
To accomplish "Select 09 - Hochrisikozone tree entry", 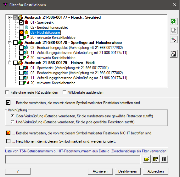I will (45, 32).
